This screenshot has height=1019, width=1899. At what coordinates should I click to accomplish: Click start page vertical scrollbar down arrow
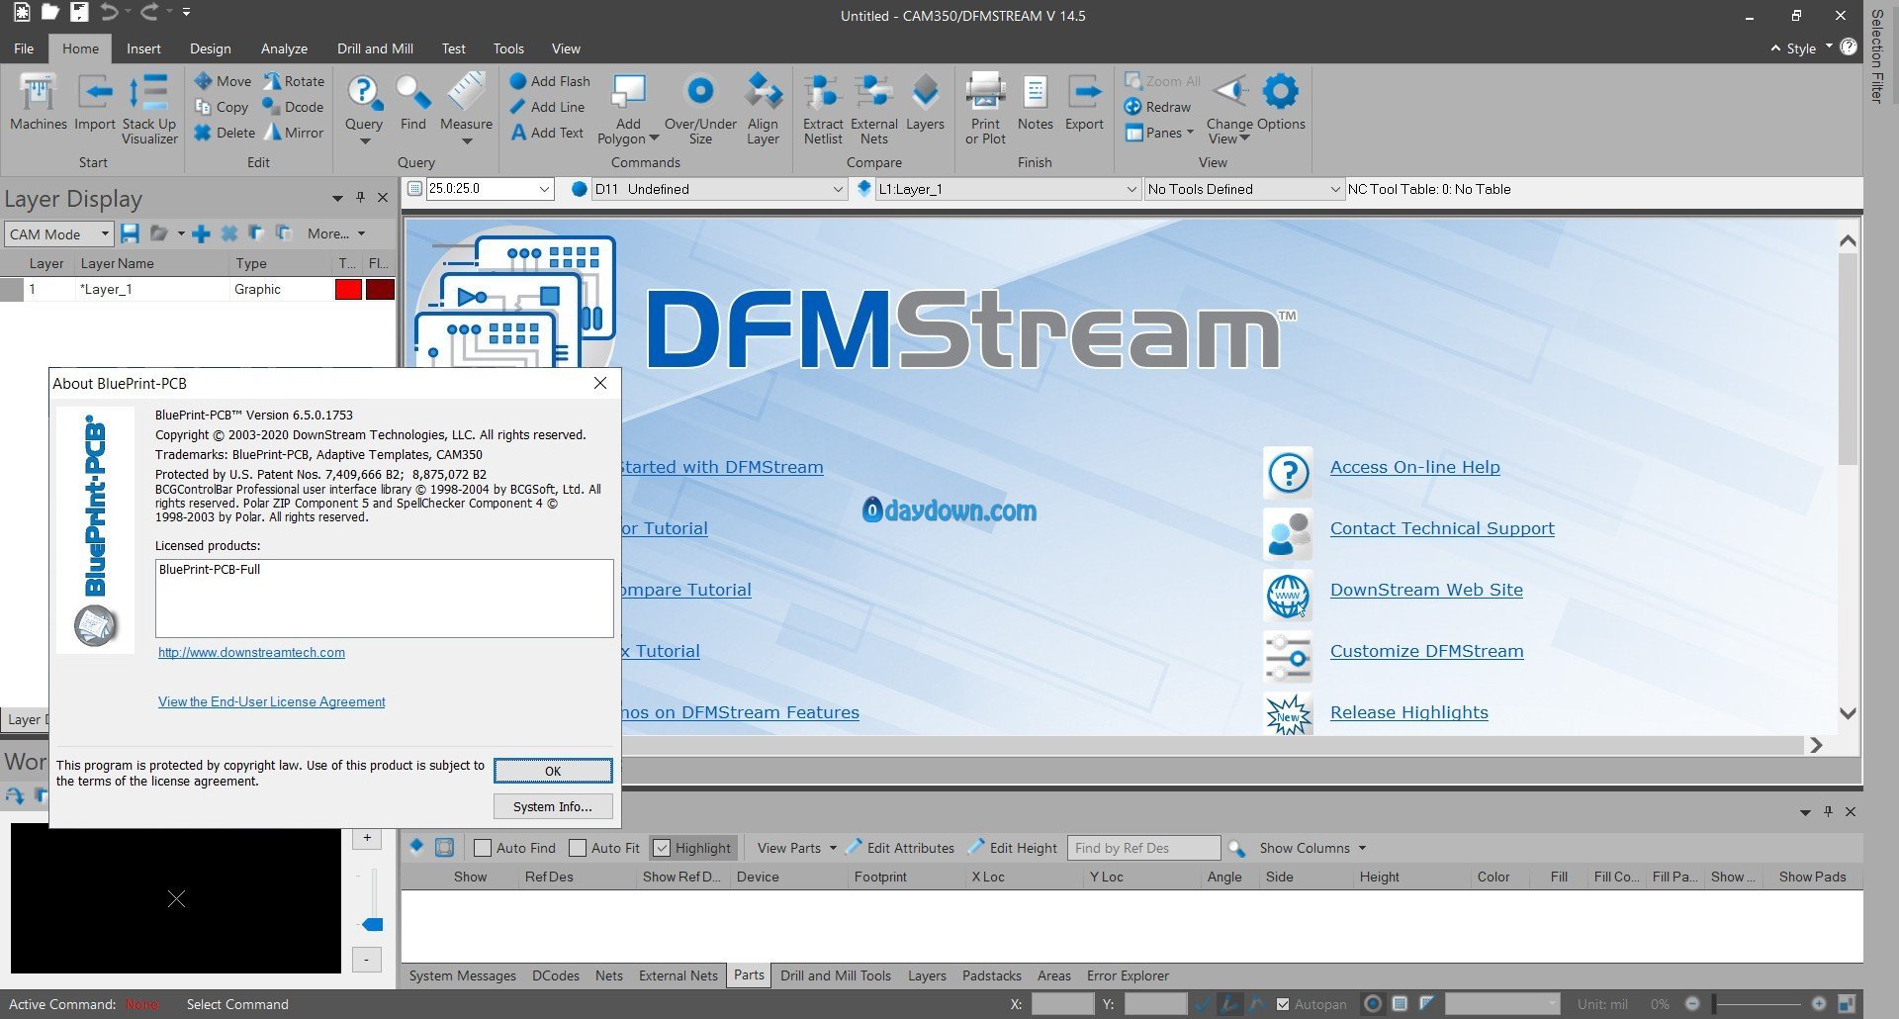(x=1847, y=713)
